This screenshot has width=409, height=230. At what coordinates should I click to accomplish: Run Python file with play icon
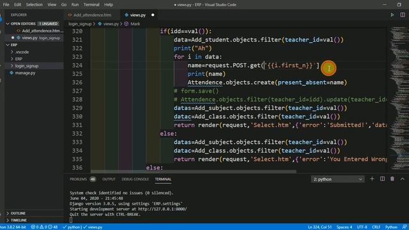coord(392,15)
